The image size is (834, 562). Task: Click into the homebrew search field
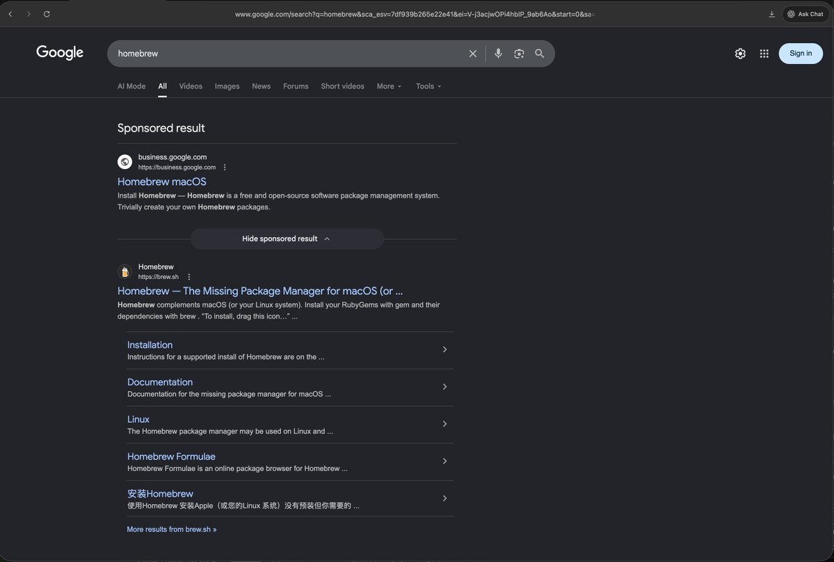coord(287,54)
